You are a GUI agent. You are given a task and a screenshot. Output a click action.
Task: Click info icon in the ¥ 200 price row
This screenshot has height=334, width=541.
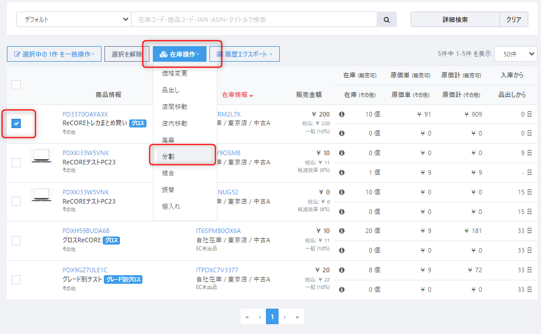coord(341,114)
